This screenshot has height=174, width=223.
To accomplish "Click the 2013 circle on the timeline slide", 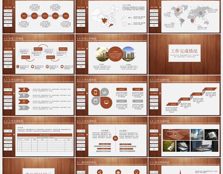I will pos(34,16).
